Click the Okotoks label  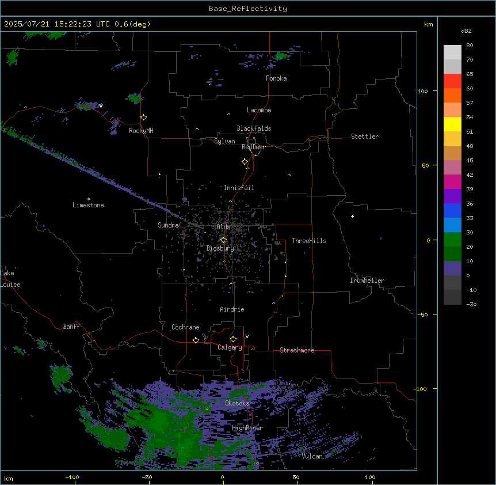click(237, 403)
